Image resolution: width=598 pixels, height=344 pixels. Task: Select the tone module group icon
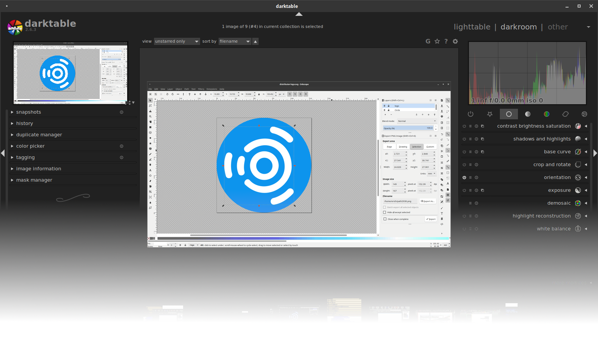tap(527, 114)
